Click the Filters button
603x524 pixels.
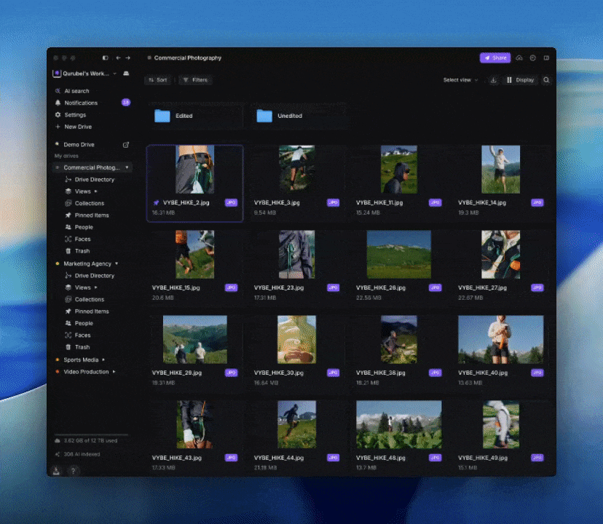tap(194, 80)
